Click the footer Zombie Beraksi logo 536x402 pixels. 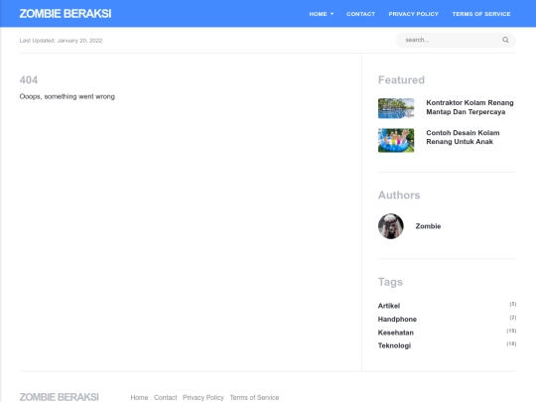[x=60, y=397]
